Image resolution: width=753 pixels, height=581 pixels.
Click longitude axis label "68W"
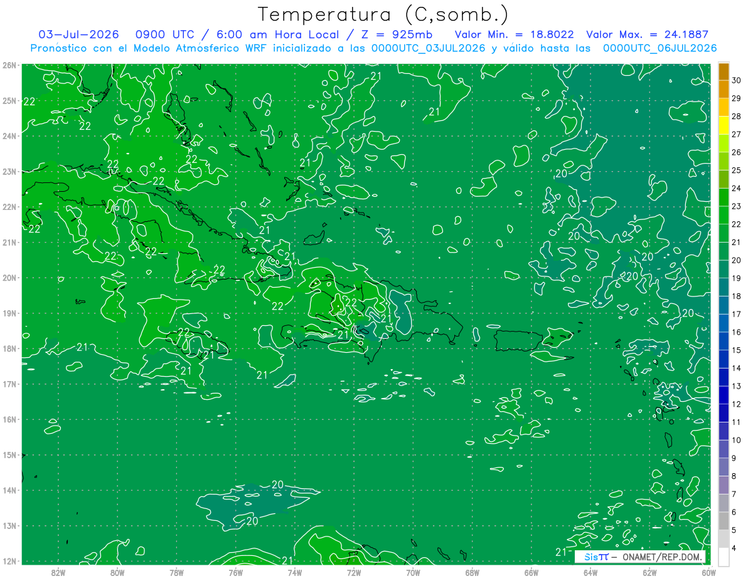(472, 572)
